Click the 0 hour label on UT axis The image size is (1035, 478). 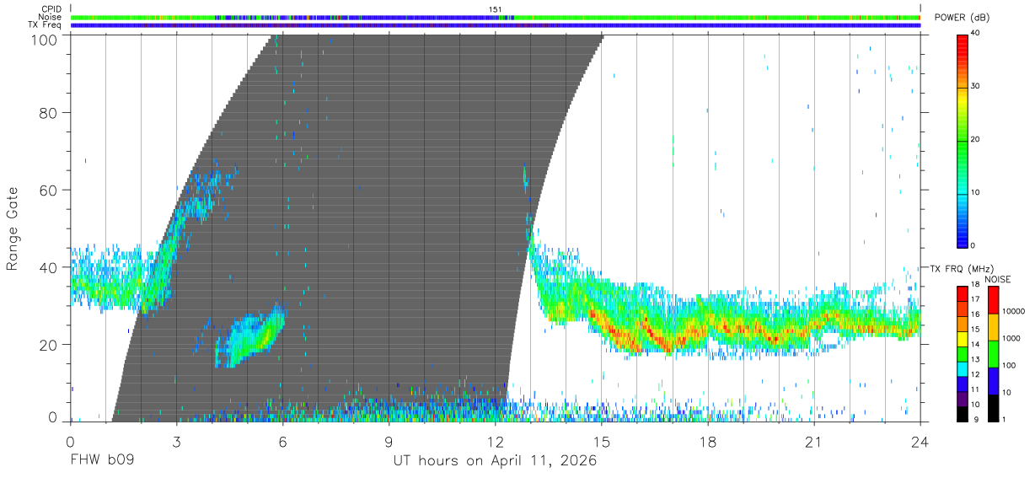click(70, 442)
